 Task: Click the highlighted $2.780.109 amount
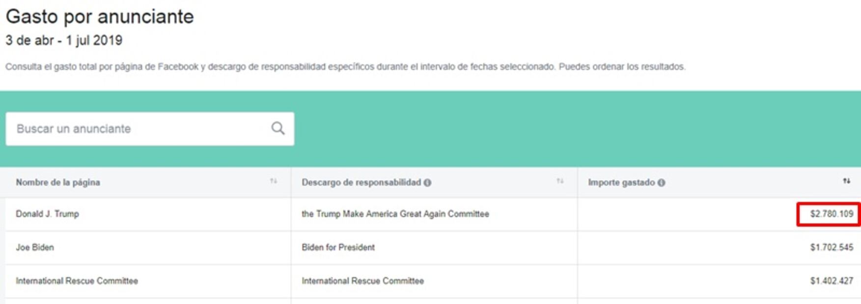[x=831, y=214]
